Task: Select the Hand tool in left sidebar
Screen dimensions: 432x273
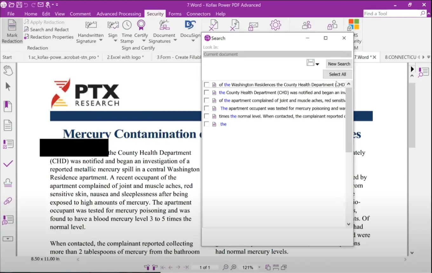Action: click(8, 70)
